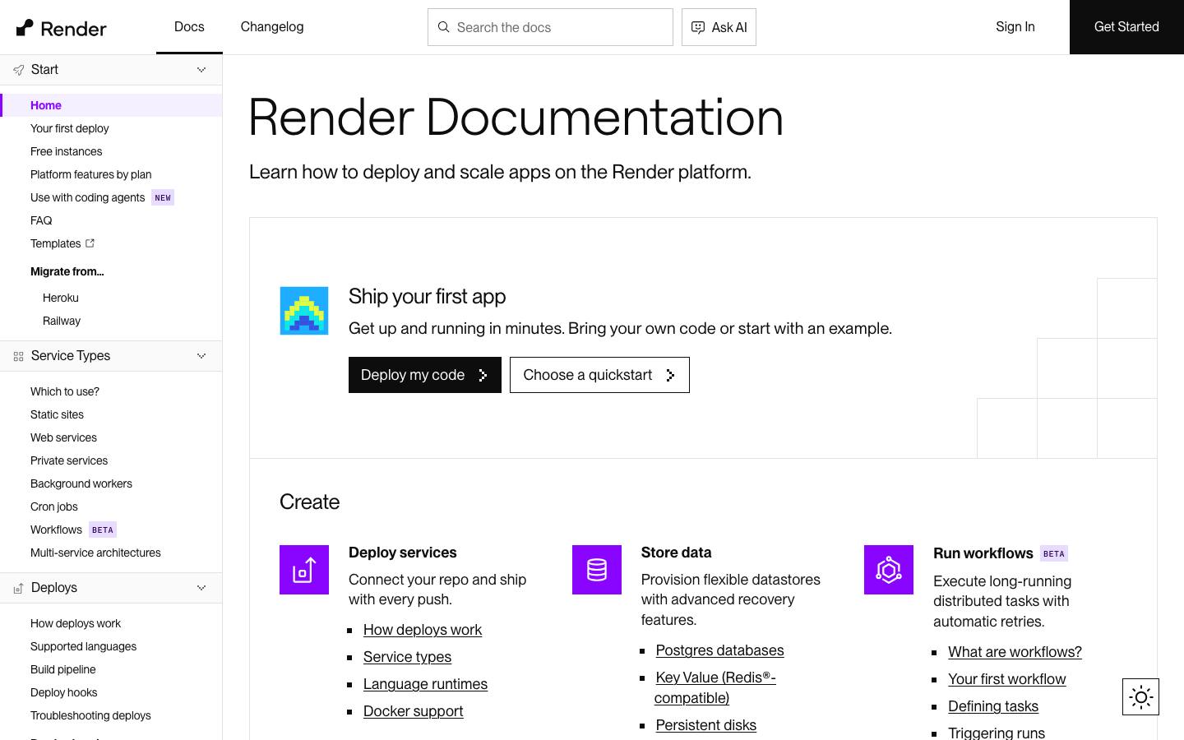Open the Language runtimes link

[x=425, y=684]
